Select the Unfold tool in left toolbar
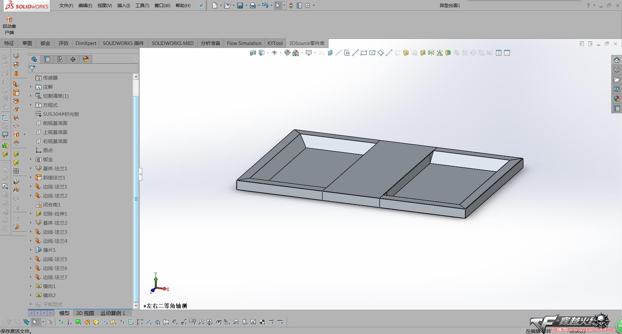This screenshot has width=622, height=334. (16, 182)
